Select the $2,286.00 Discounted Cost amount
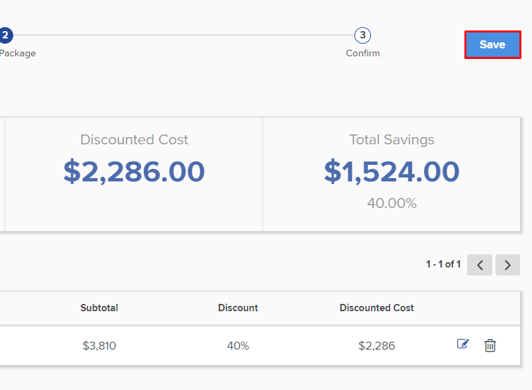 [x=134, y=171]
